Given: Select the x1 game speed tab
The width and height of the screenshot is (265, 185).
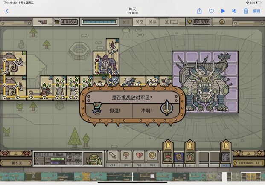Looking at the screenshot, I should point(126,22).
